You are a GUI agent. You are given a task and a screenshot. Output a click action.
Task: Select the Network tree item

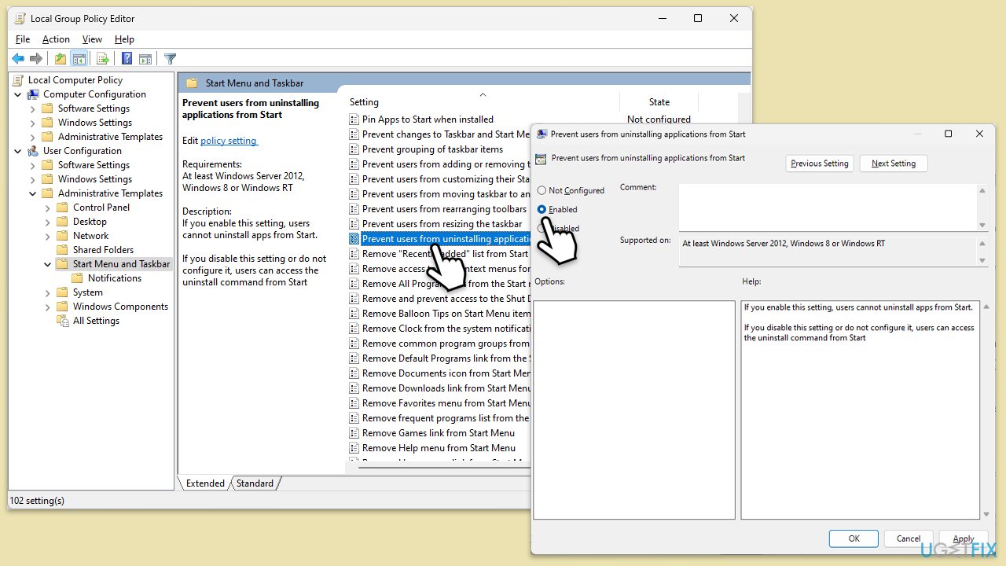pyautogui.click(x=90, y=236)
